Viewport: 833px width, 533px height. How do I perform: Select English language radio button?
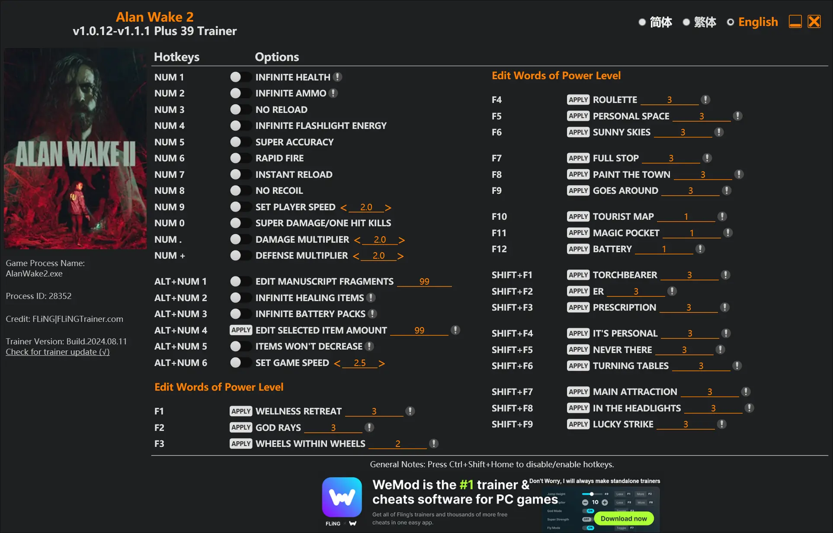pyautogui.click(x=730, y=23)
